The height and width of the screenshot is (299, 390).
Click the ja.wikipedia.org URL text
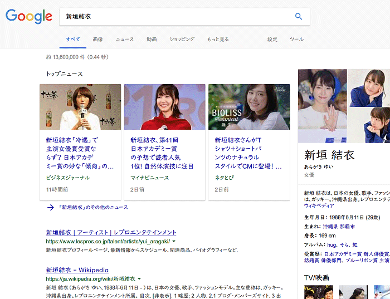tap(90, 279)
